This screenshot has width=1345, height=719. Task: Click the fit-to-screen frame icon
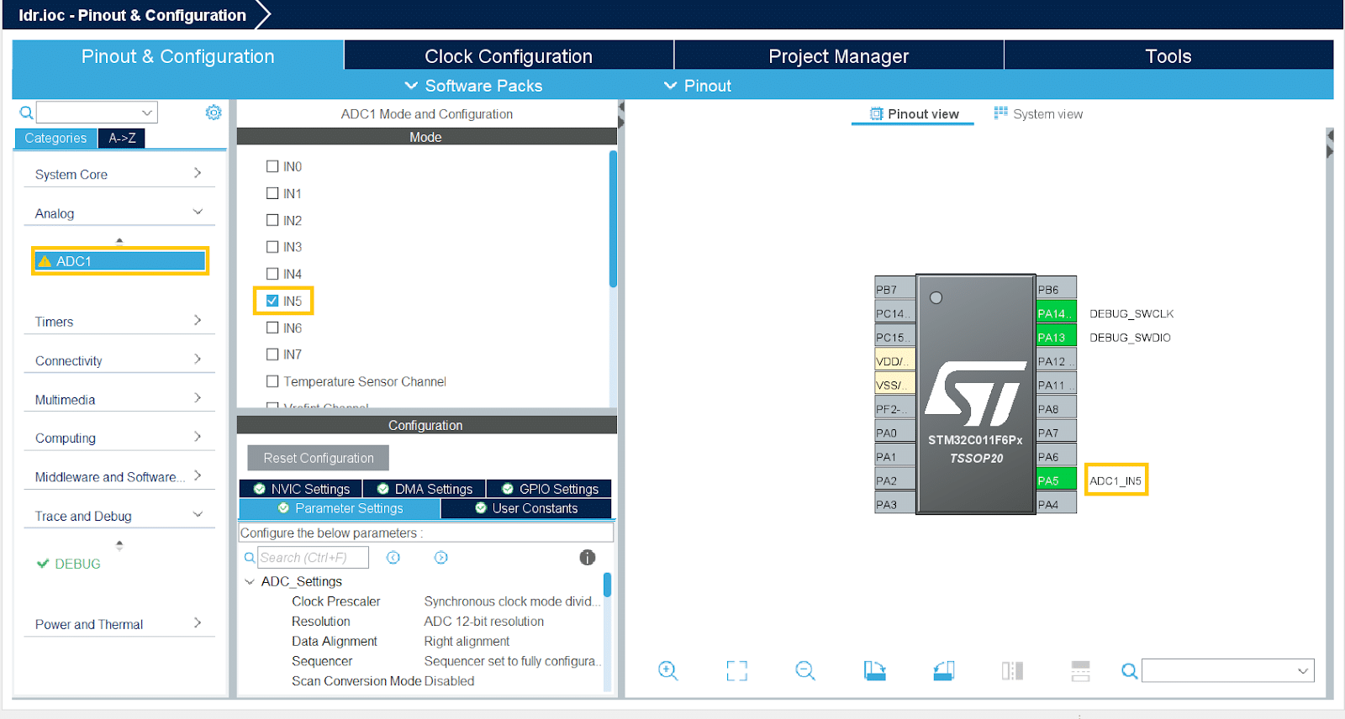(736, 670)
